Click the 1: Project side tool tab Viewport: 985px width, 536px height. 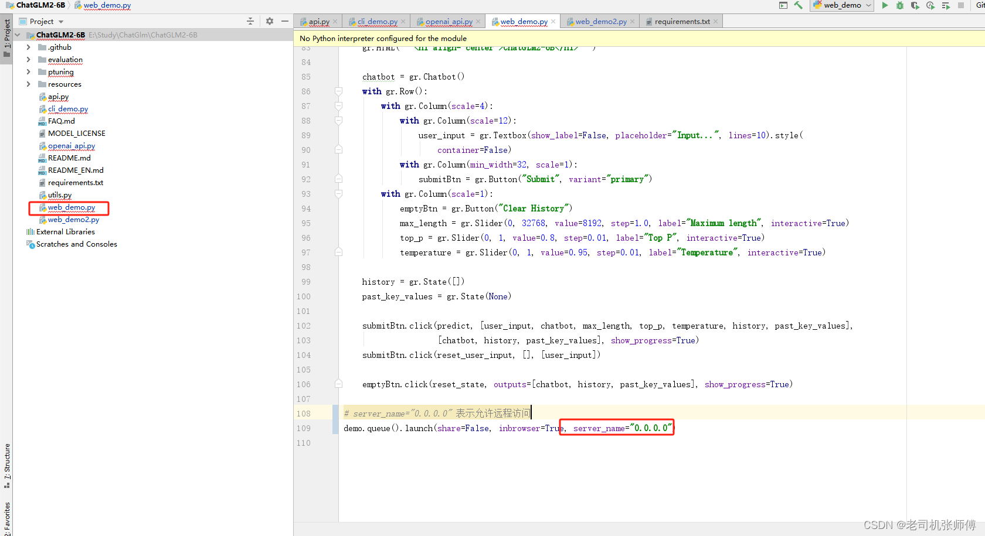pyautogui.click(x=6, y=38)
